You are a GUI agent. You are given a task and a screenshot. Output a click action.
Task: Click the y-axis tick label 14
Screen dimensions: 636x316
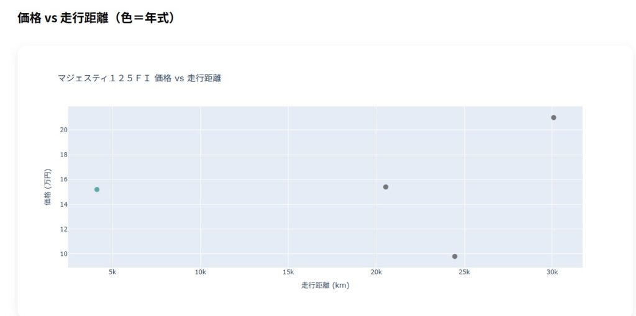coord(64,204)
